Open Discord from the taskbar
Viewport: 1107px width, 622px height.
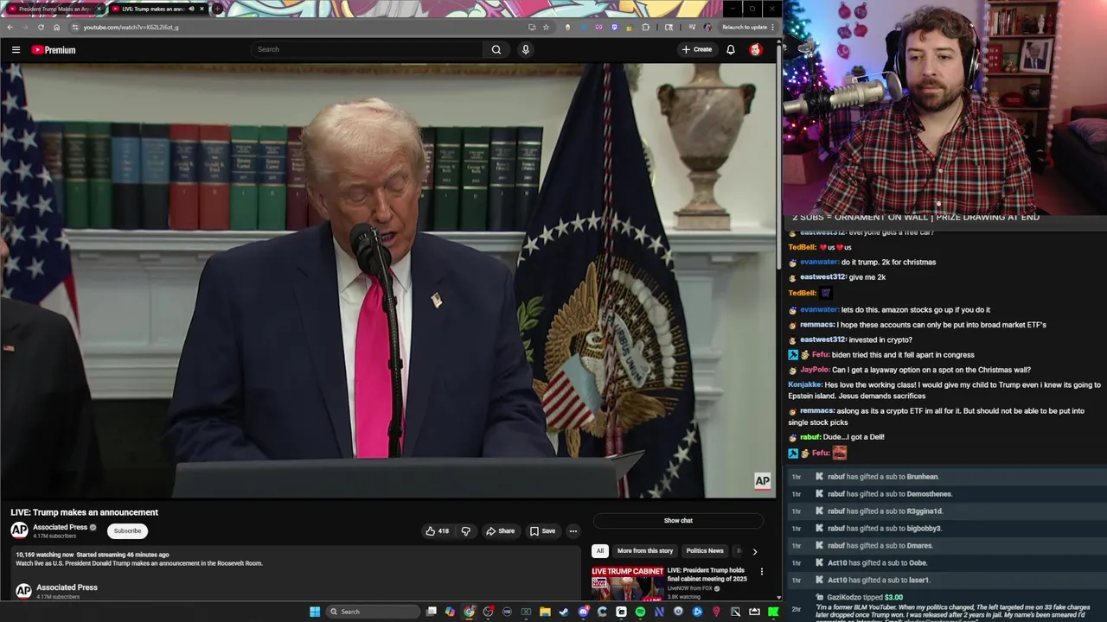coord(583,612)
